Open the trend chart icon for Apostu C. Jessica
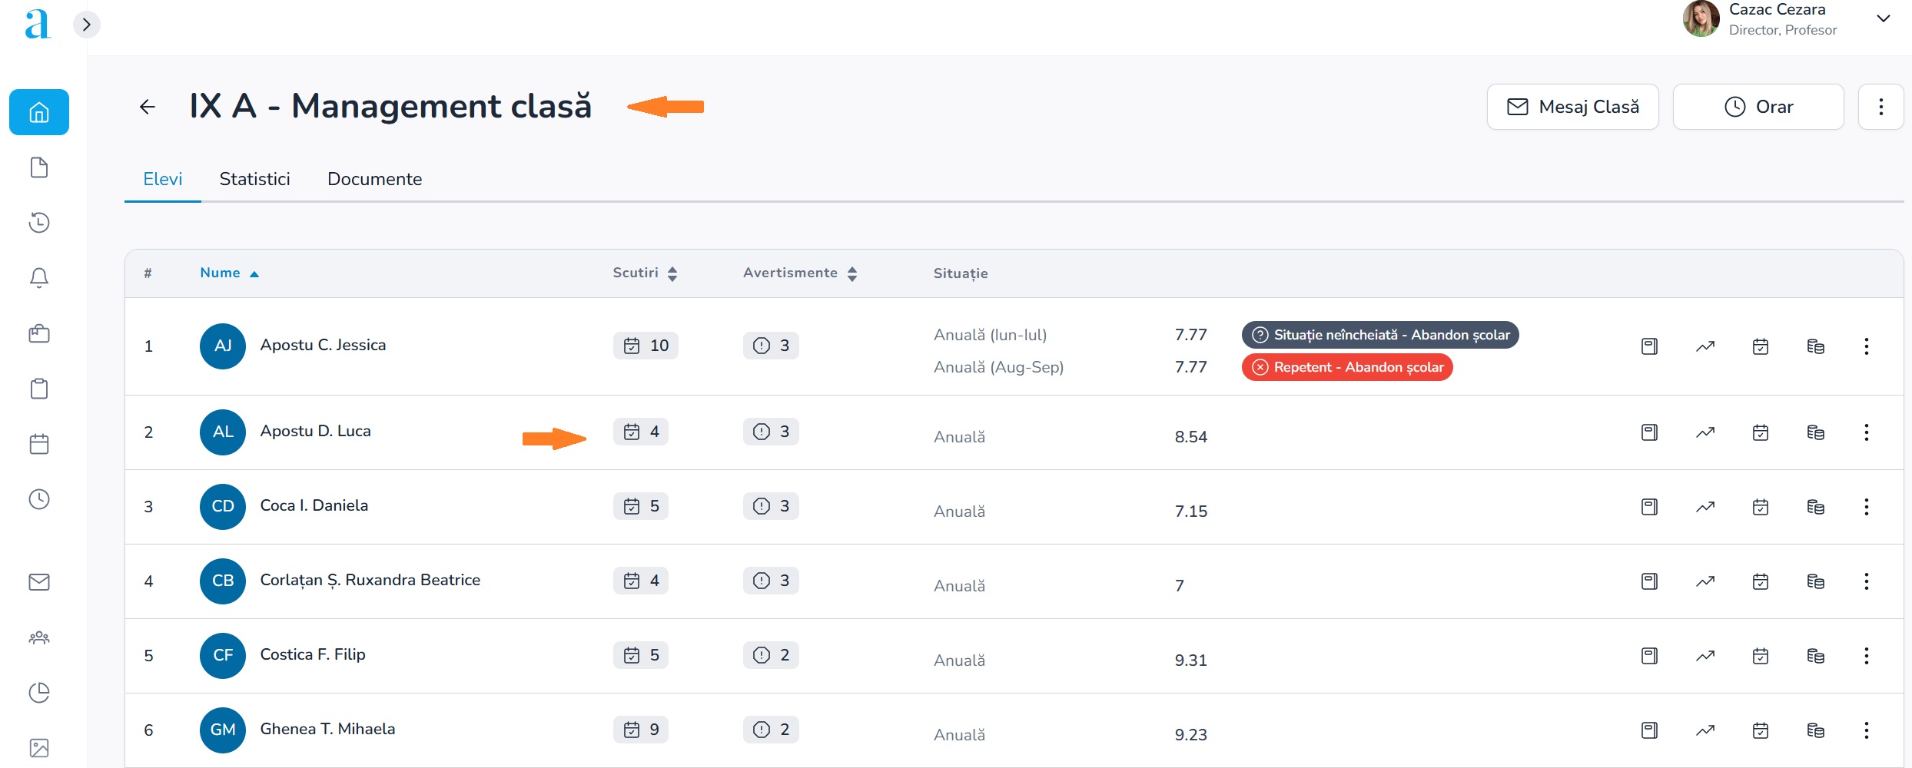 pyautogui.click(x=1705, y=346)
